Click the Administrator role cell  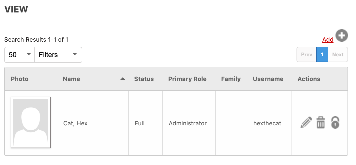point(189,123)
